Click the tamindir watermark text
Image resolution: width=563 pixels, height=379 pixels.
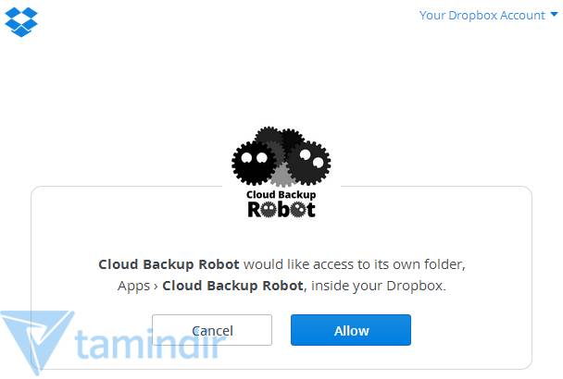pos(148,344)
